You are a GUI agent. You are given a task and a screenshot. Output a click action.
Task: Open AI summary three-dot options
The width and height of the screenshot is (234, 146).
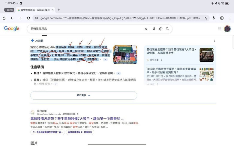coord(214,41)
